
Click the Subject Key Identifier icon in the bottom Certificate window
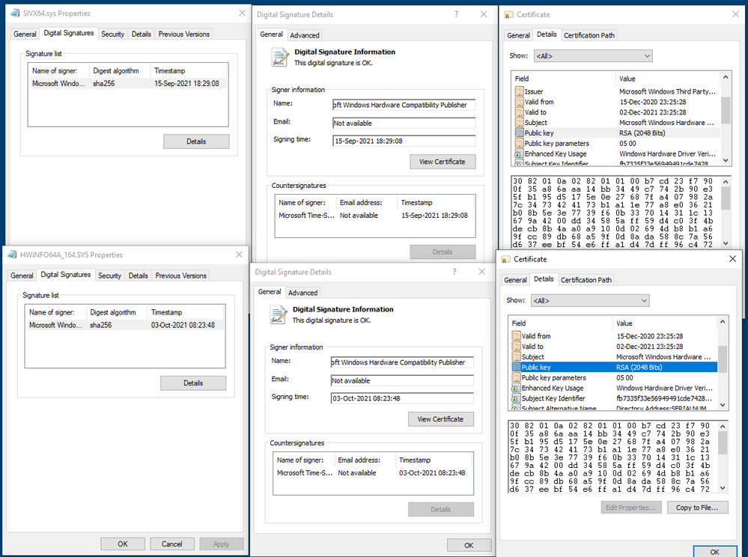(x=516, y=398)
